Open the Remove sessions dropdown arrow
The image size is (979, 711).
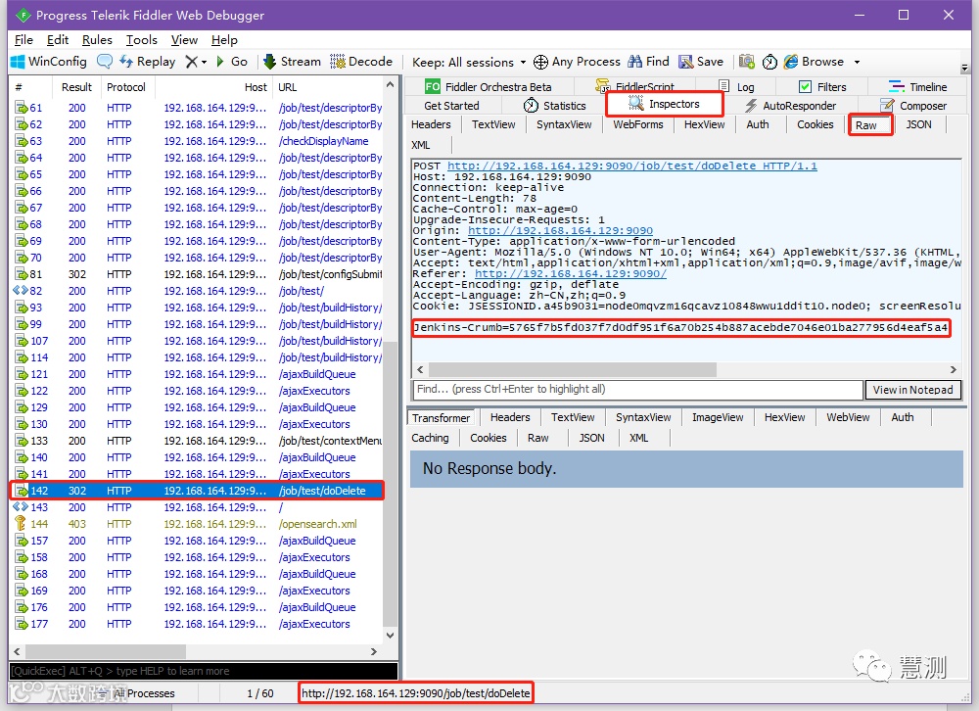204,62
